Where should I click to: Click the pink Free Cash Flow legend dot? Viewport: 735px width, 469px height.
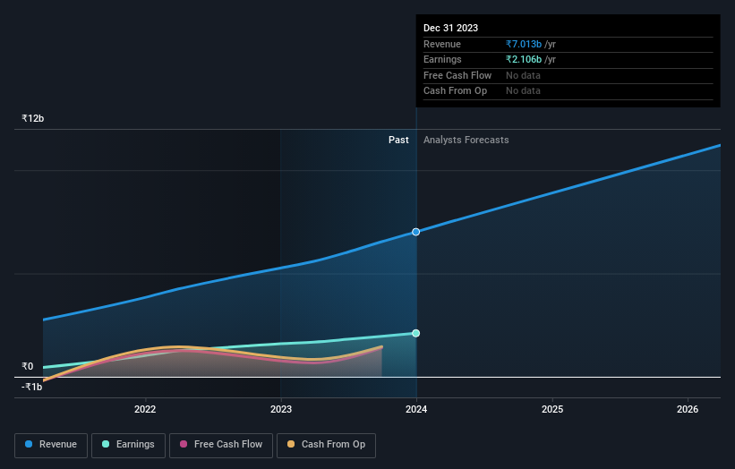184,444
